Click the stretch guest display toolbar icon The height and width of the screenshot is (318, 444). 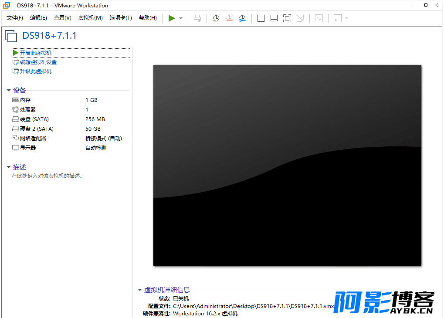point(338,18)
